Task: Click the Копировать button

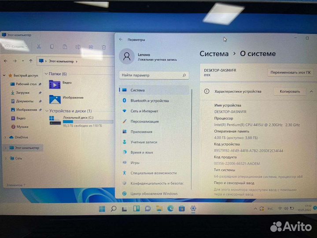Action: pyautogui.click(x=290, y=92)
